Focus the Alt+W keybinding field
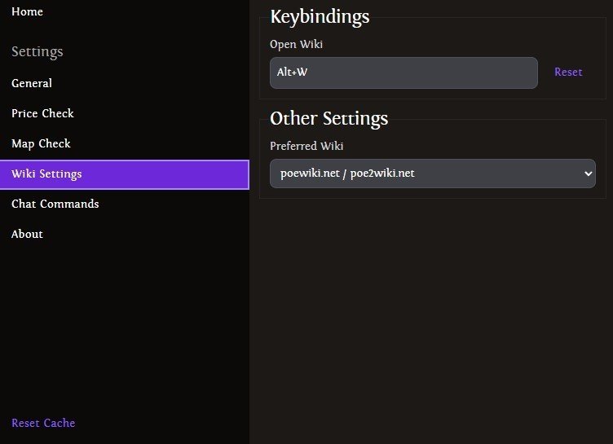Screen dimensions: 613x444 click(404, 73)
